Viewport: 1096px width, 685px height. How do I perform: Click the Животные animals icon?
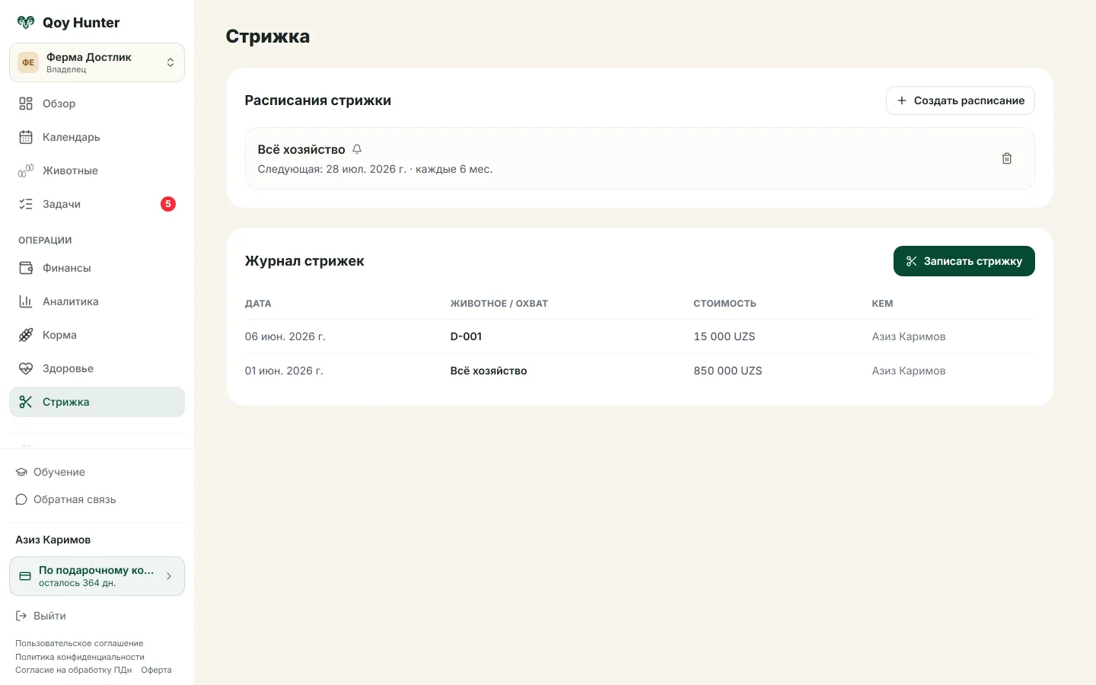26,170
